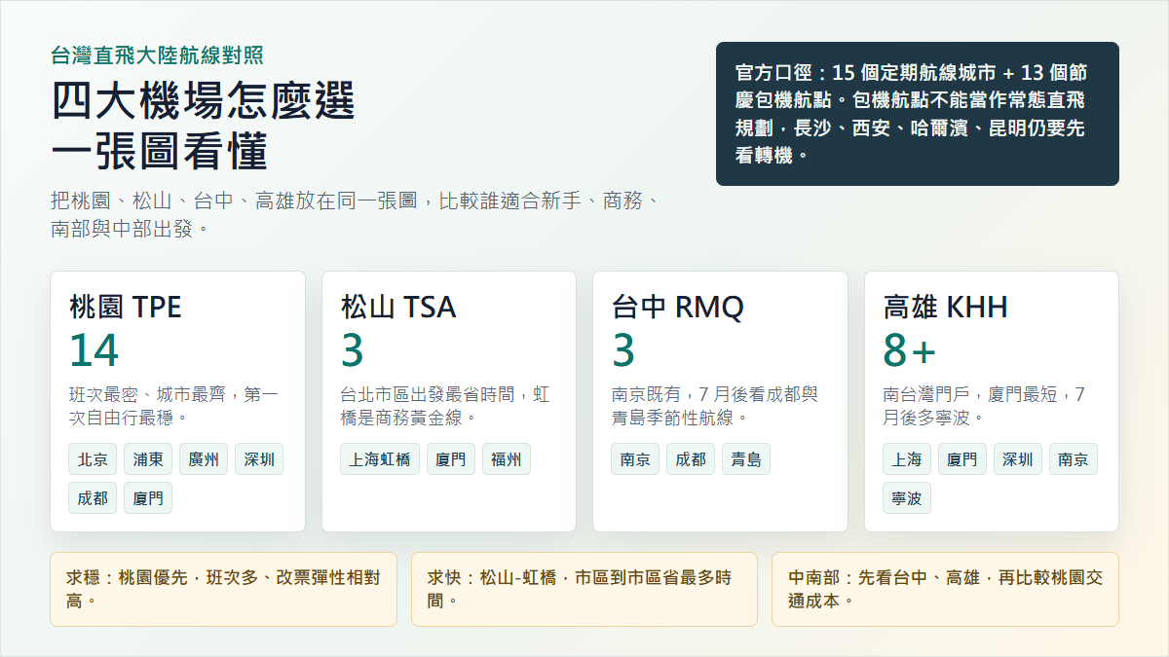This screenshot has height=657, width=1169.
Task: Click the 中南部 tip box
Action: (945, 589)
